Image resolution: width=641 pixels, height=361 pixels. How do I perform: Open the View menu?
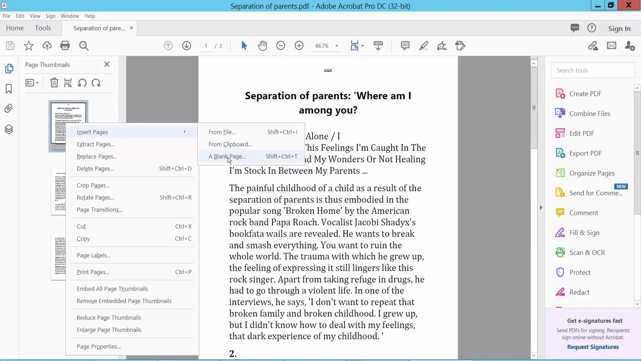(35, 16)
